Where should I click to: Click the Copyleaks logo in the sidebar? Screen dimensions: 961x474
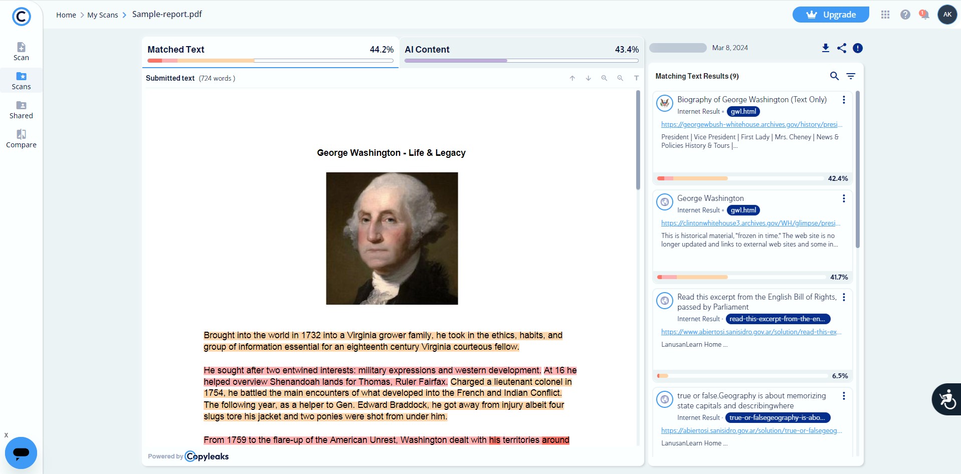click(21, 17)
